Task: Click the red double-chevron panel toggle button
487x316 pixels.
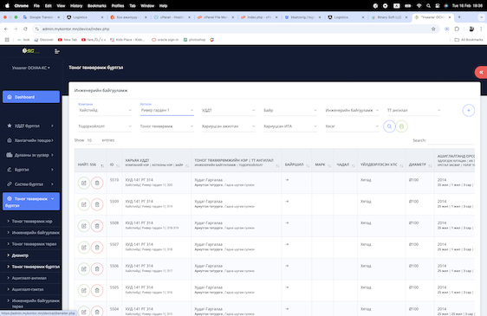Action: point(481,73)
